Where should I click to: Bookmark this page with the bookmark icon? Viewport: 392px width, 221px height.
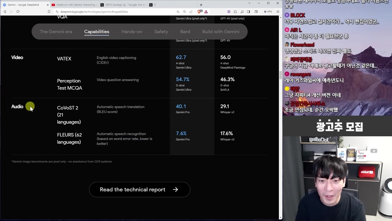click(x=49, y=12)
